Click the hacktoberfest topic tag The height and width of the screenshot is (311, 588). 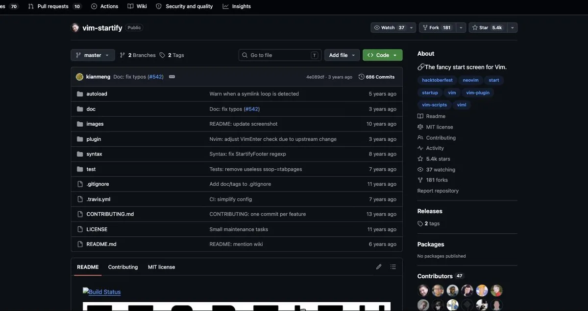coord(438,80)
